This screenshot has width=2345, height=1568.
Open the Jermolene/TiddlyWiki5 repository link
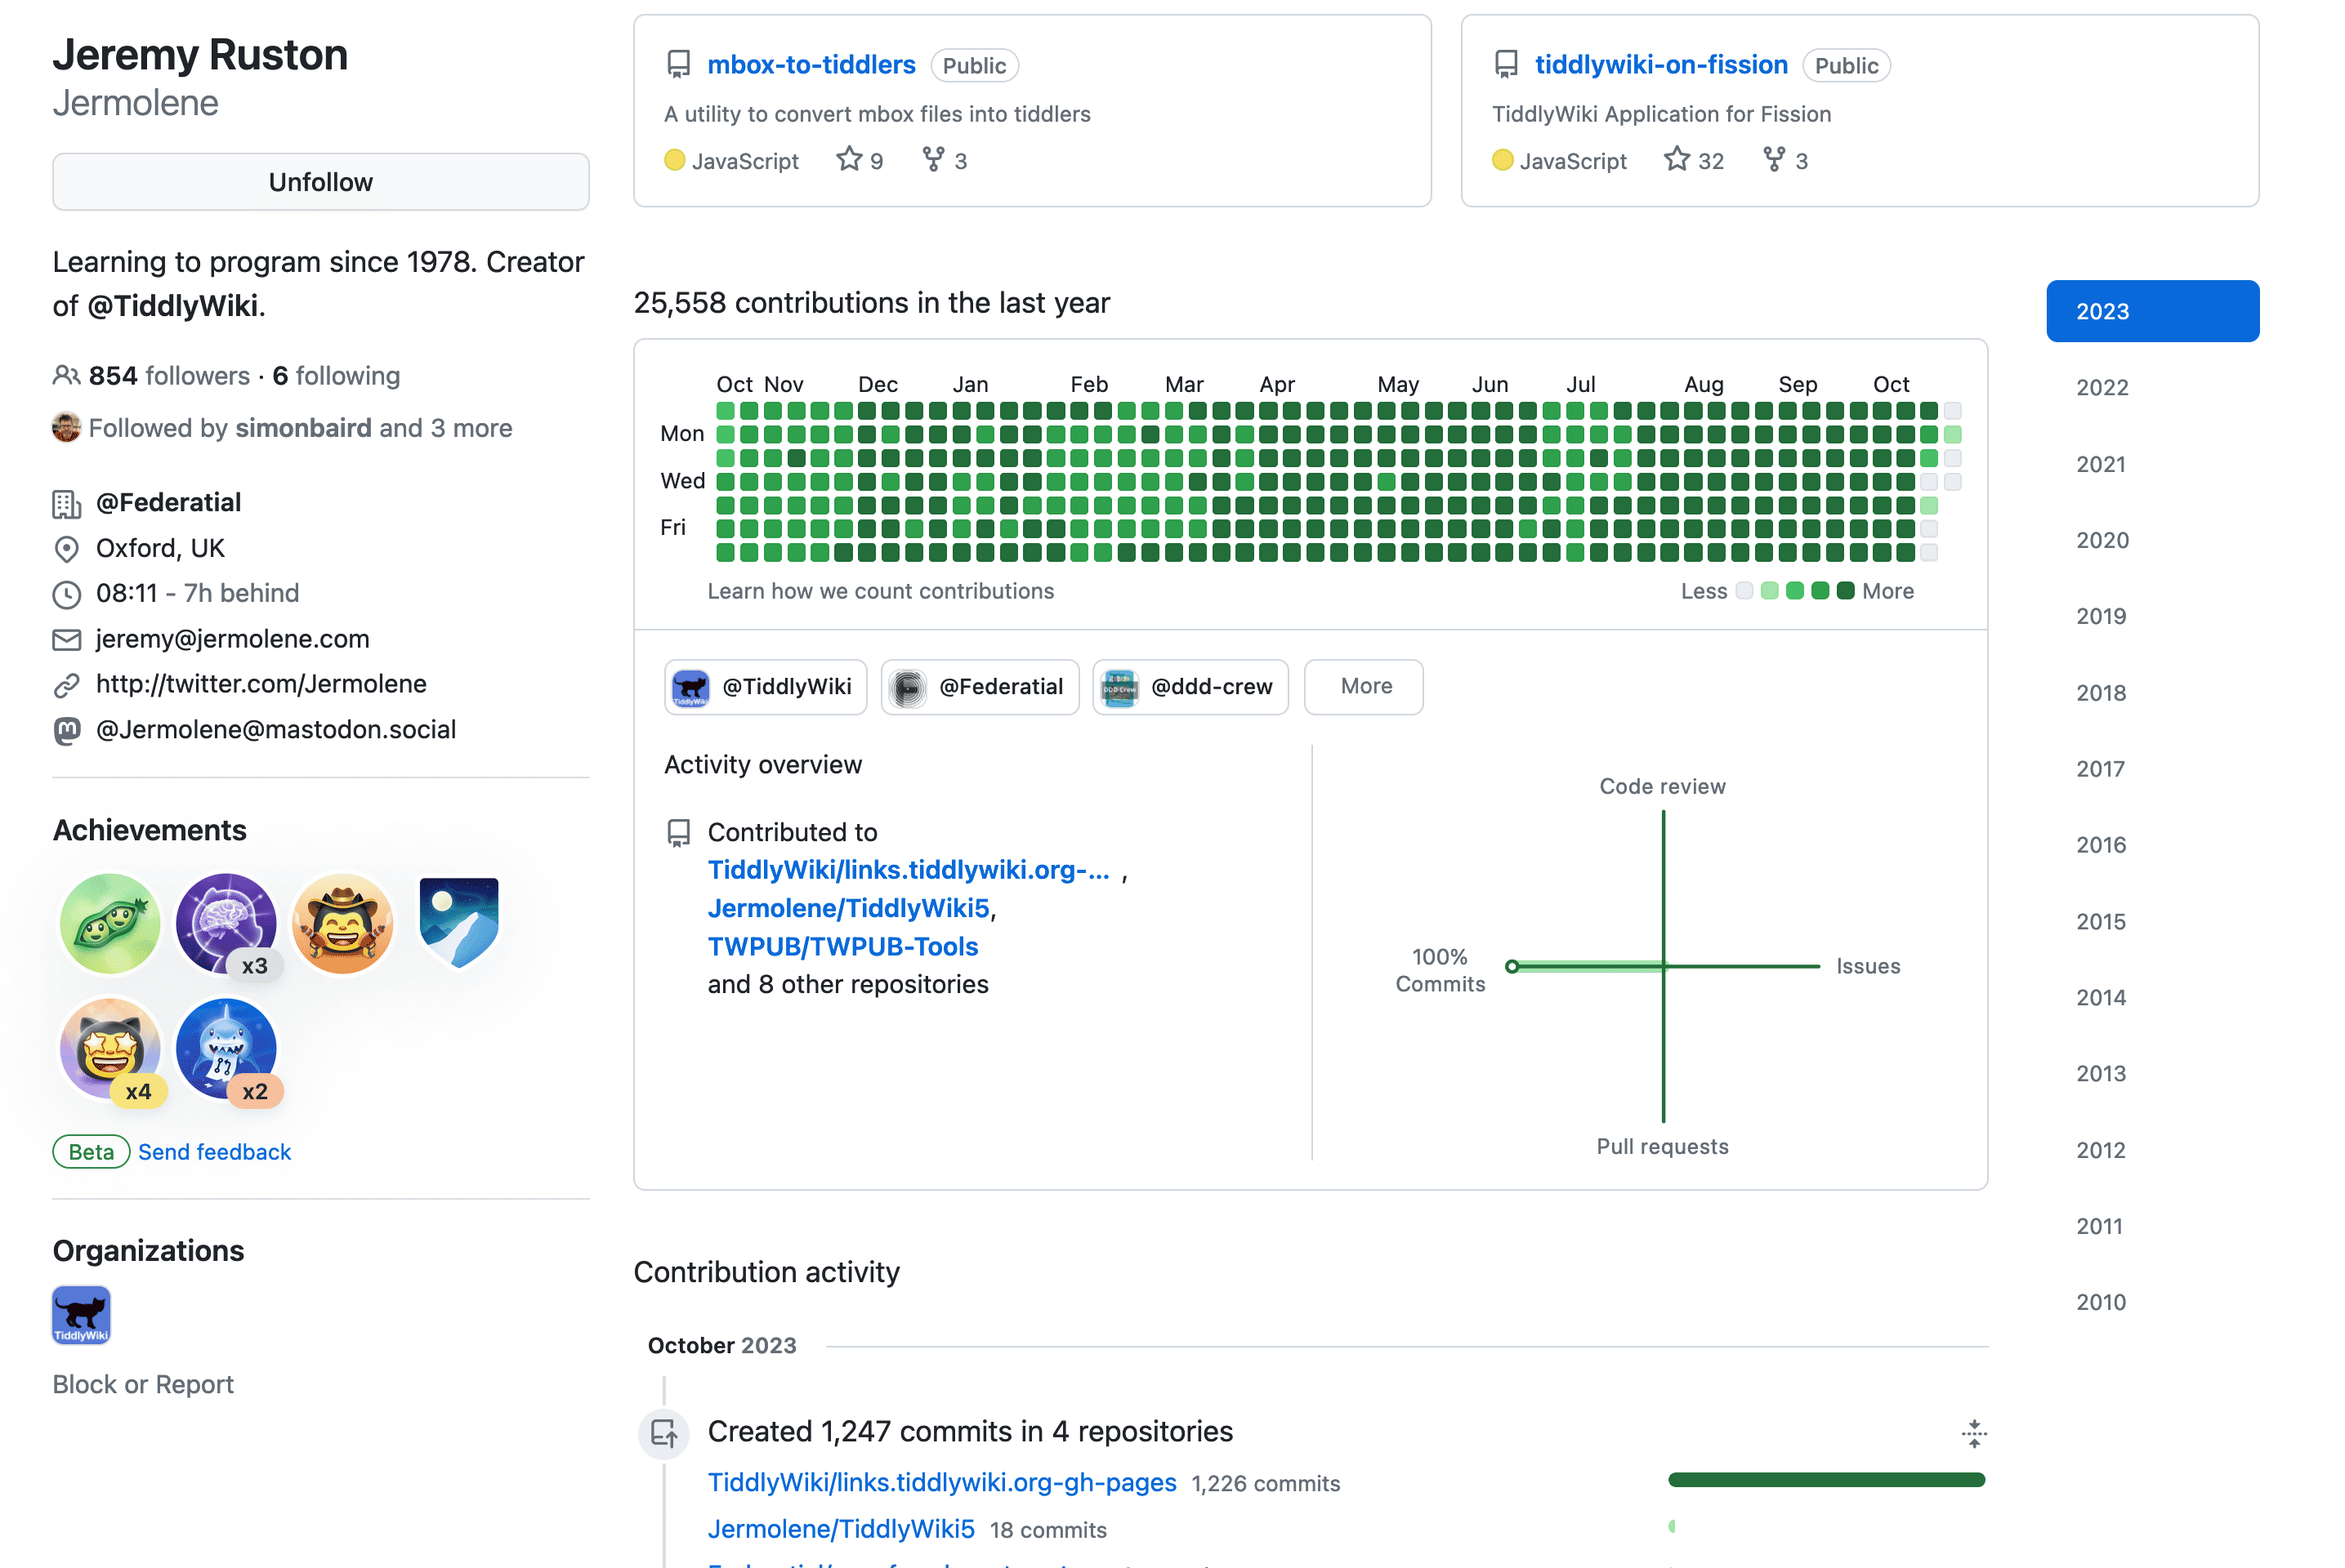click(x=848, y=908)
